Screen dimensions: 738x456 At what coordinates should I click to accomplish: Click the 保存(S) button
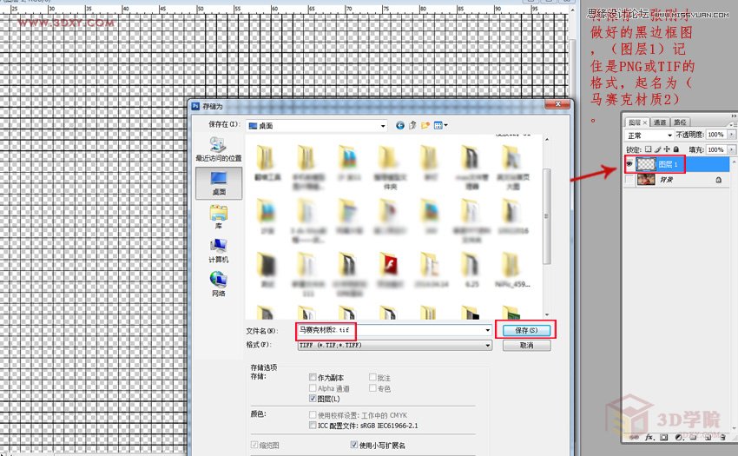point(526,330)
